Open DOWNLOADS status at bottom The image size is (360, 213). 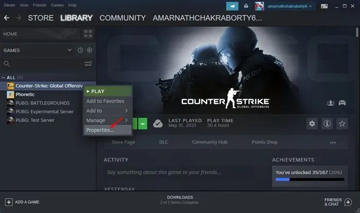pos(180,200)
